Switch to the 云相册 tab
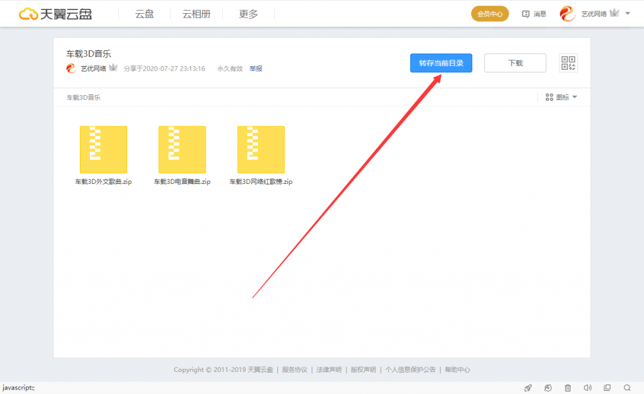 click(196, 13)
